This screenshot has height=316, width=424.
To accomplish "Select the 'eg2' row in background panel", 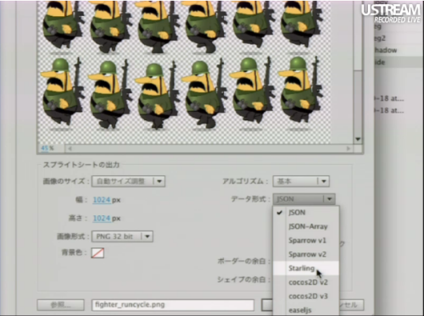I will (x=399, y=38).
